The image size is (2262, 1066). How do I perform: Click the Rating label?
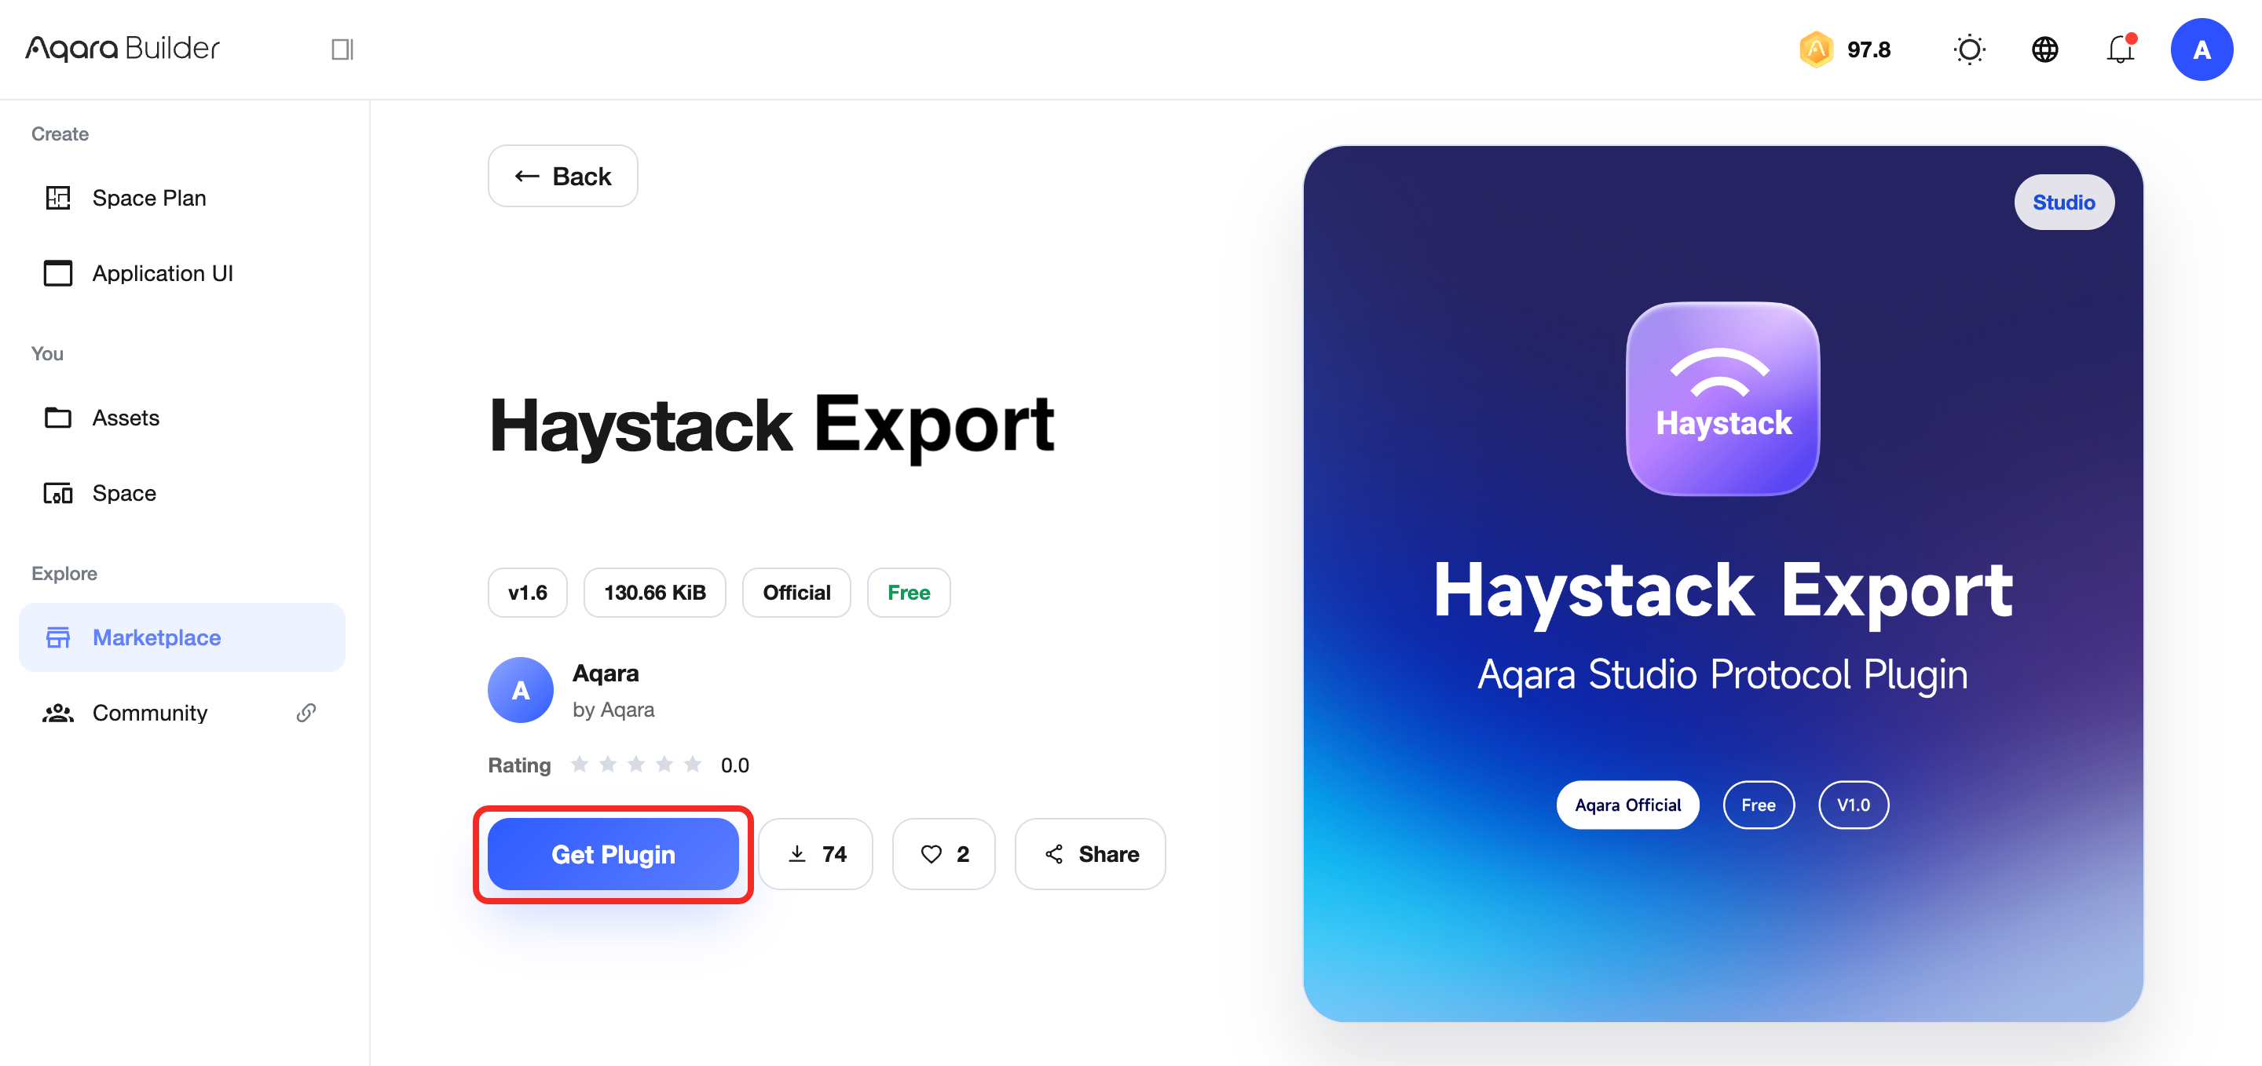pyautogui.click(x=520, y=765)
